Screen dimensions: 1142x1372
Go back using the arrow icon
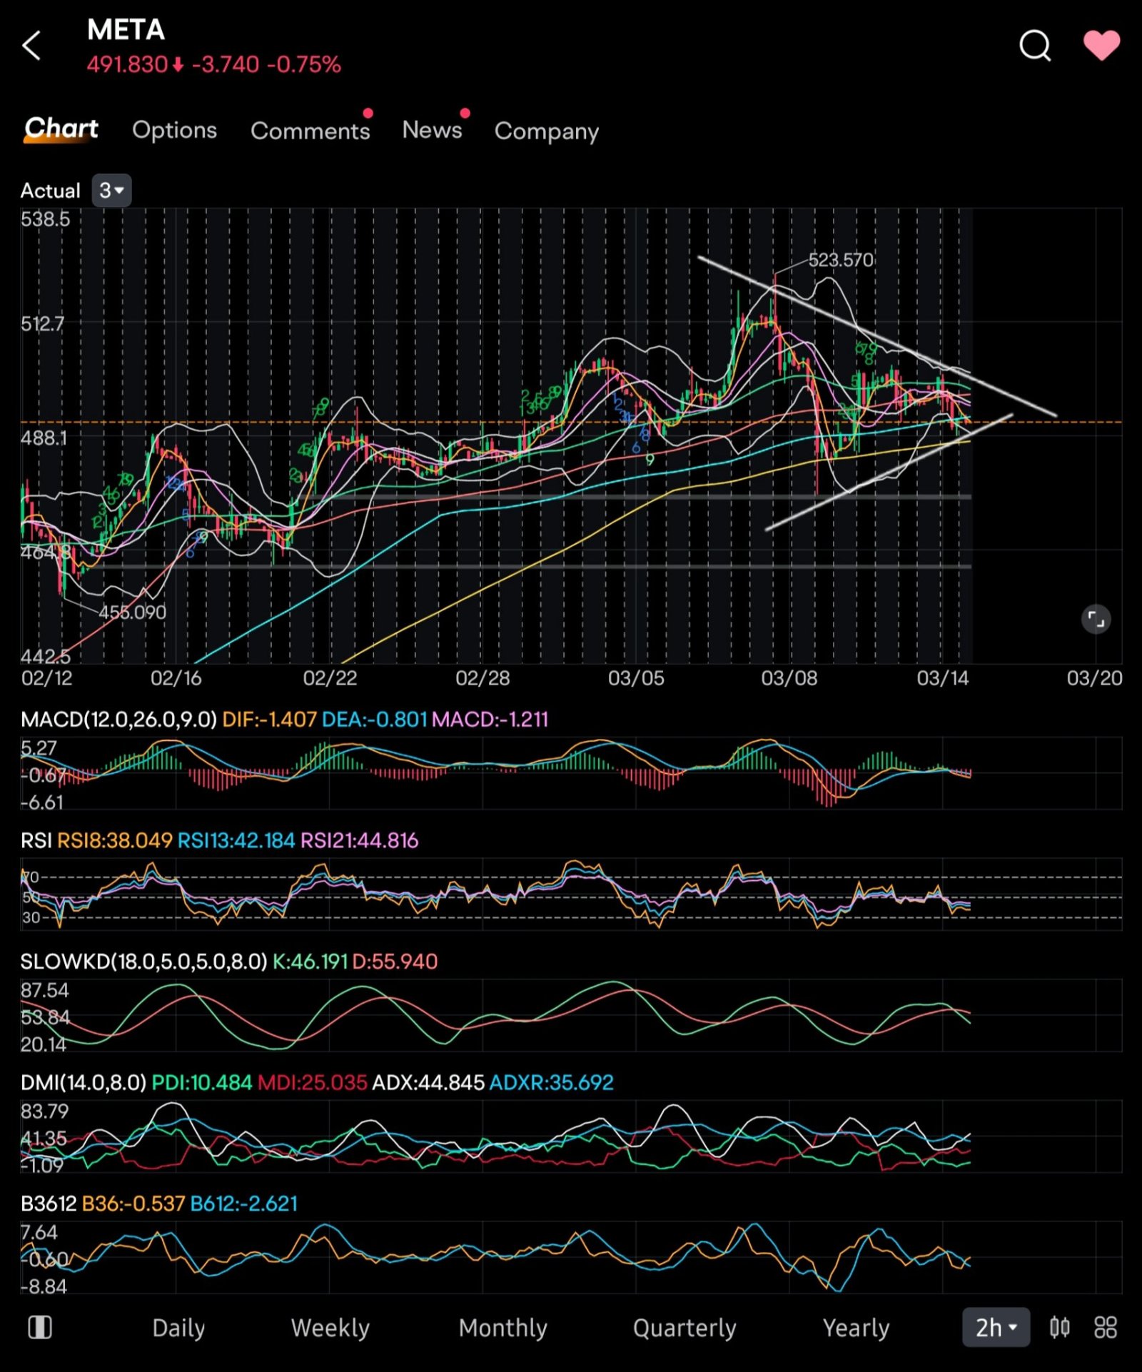point(32,46)
